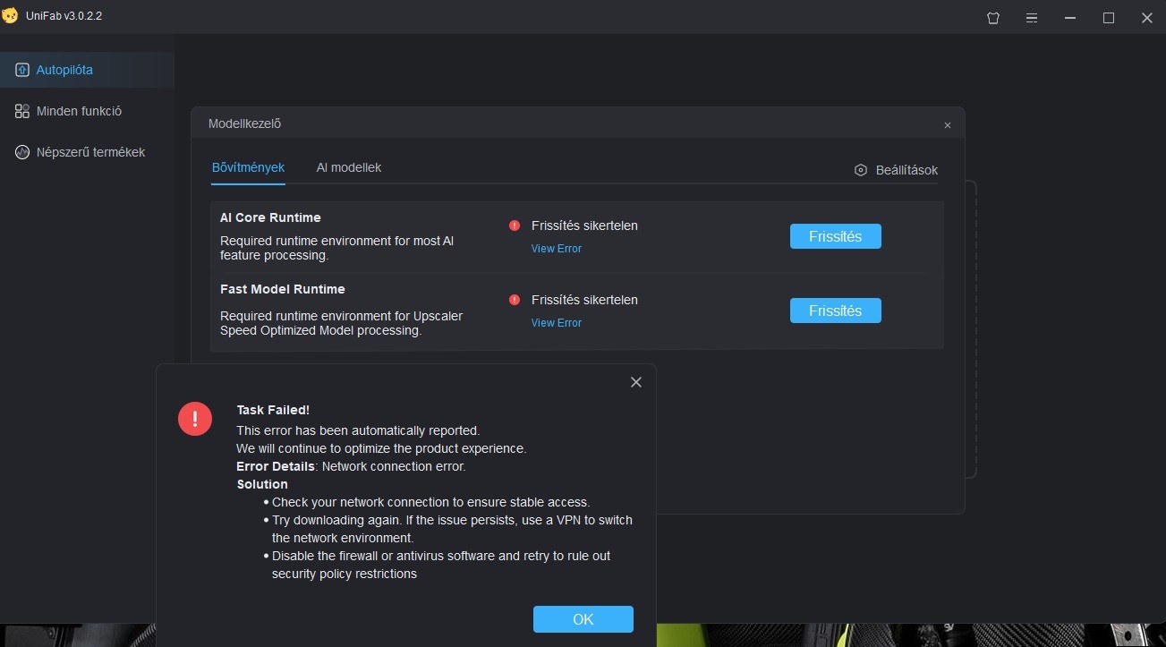Click the 'Network connection error' text
The height and width of the screenshot is (647, 1166).
click(394, 466)
